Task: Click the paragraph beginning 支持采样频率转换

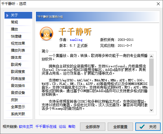Action: coord(95,105)
